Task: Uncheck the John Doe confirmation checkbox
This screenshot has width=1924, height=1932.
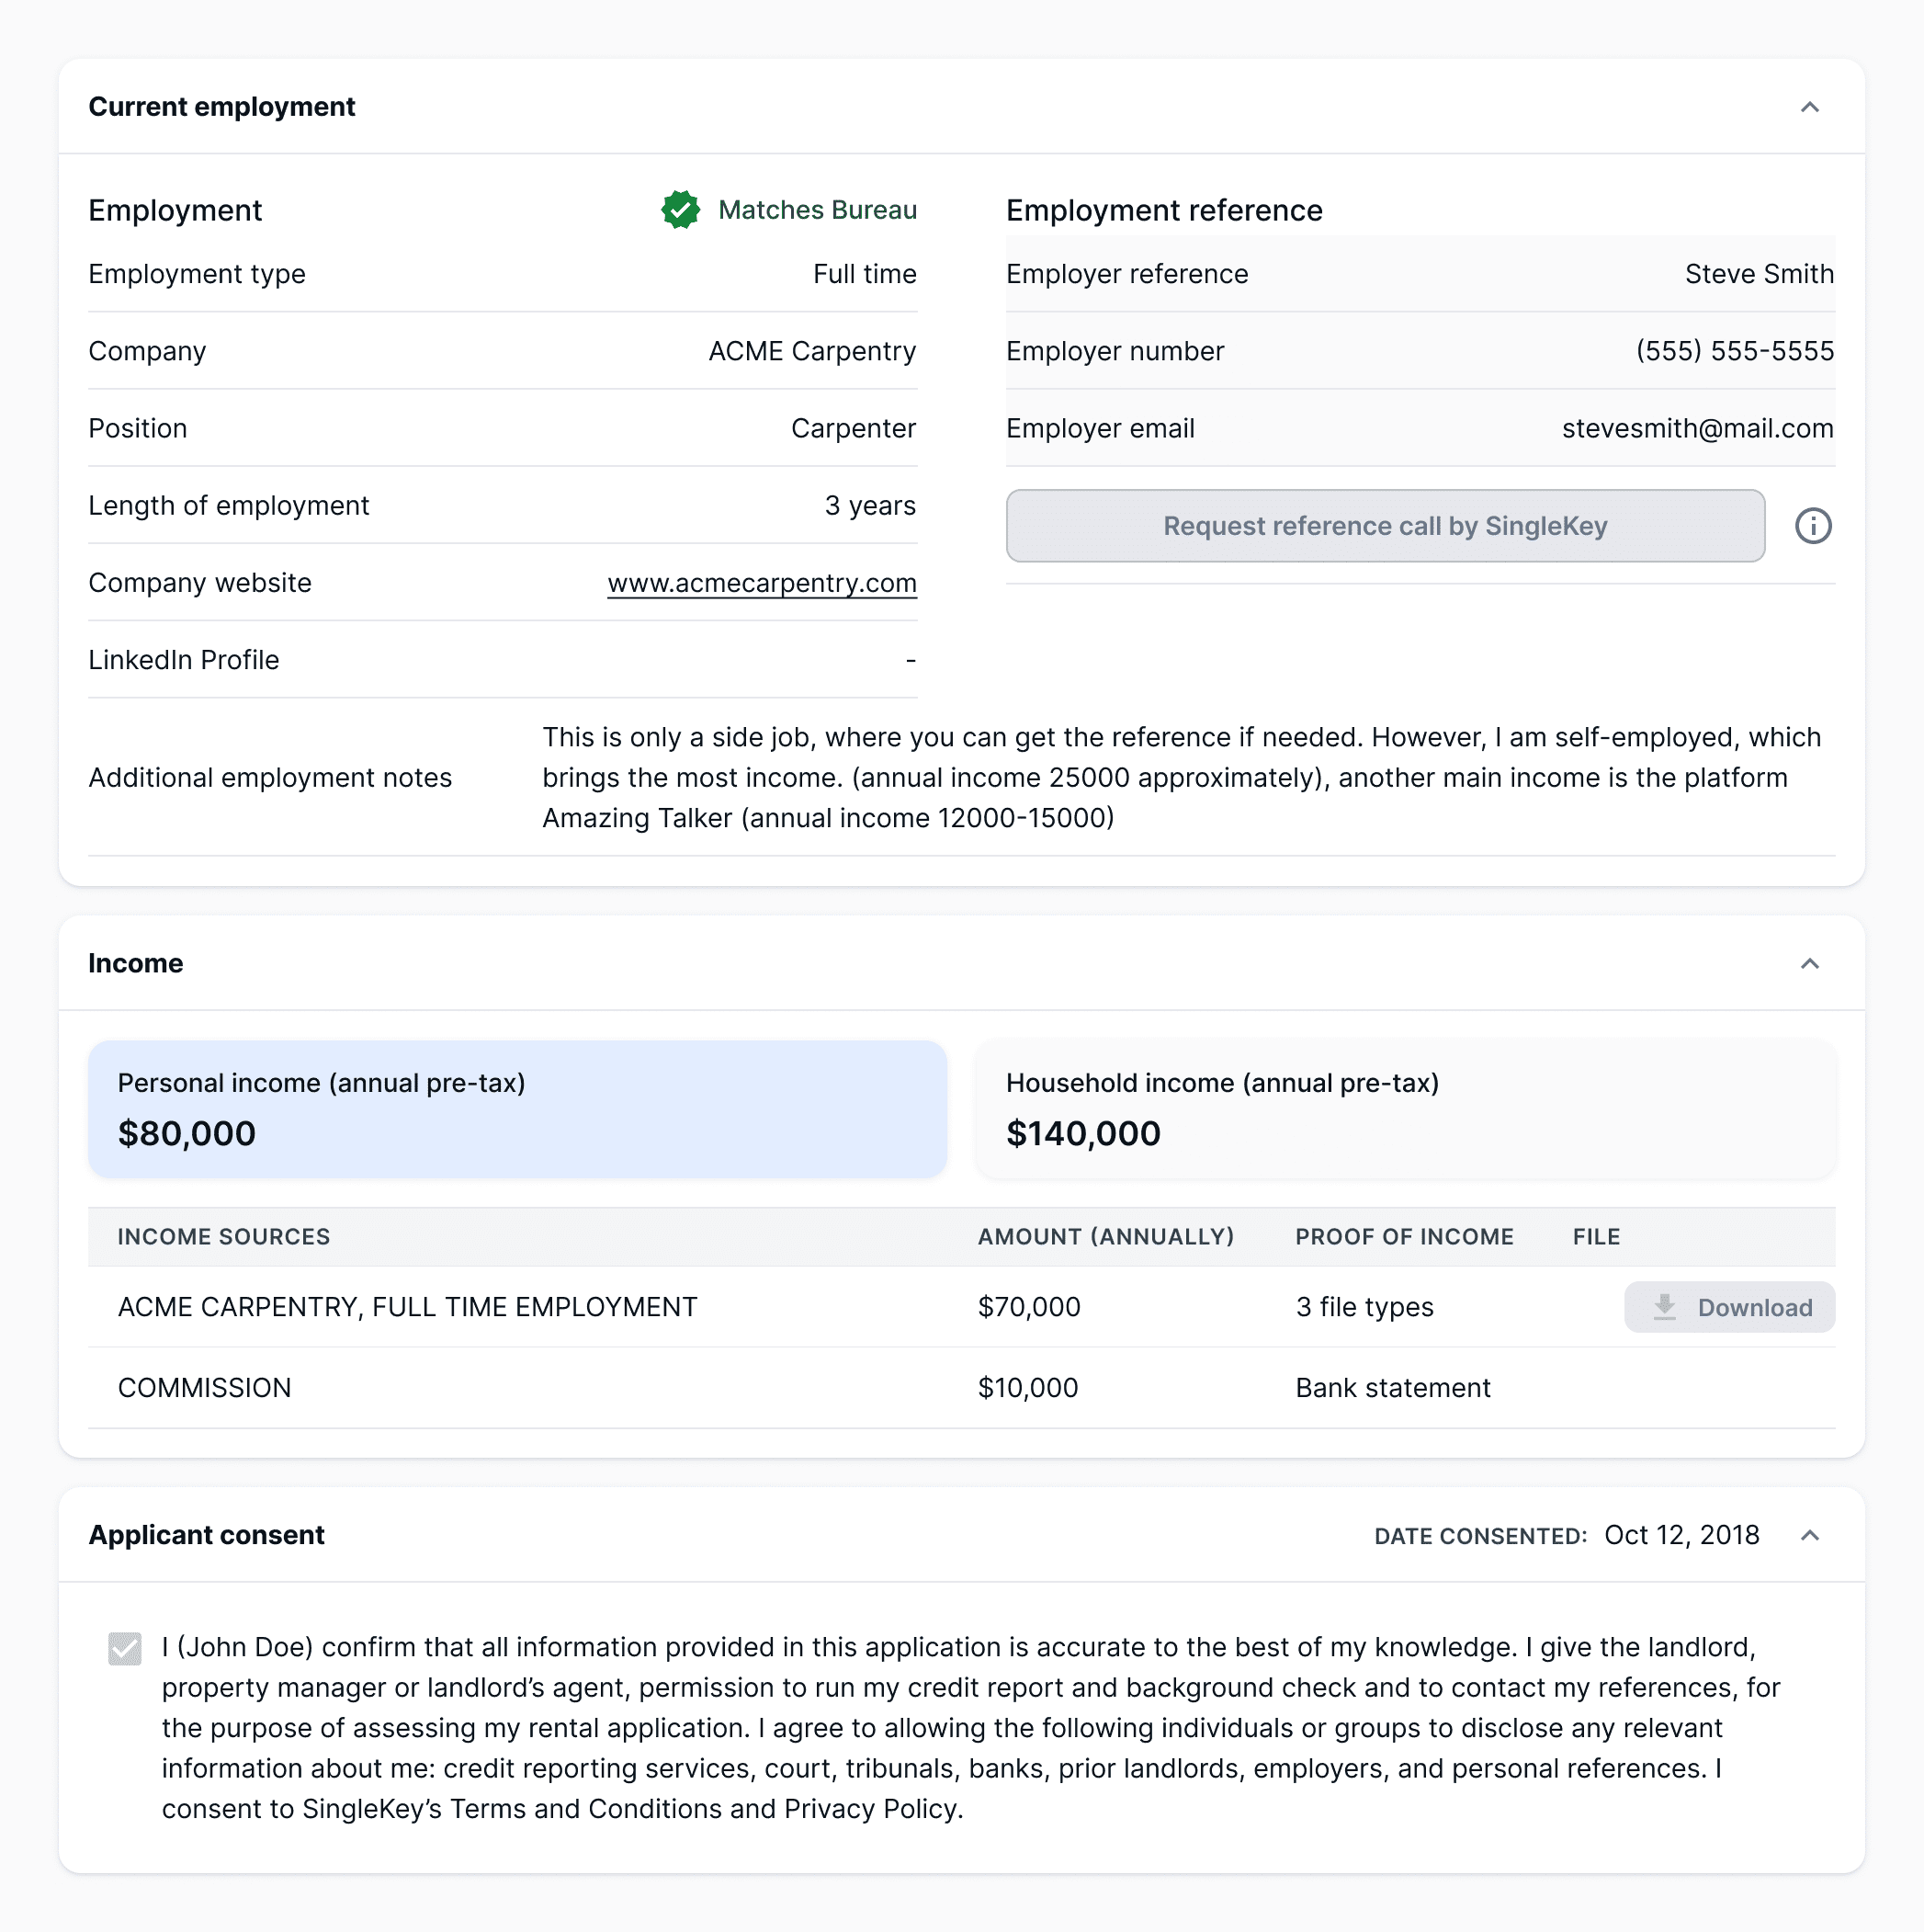Action: click(124, 1648)
